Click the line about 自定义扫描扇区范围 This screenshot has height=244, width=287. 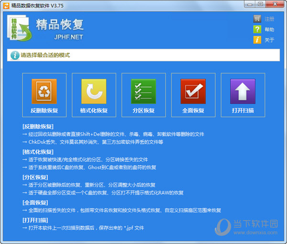pos(121,211)
